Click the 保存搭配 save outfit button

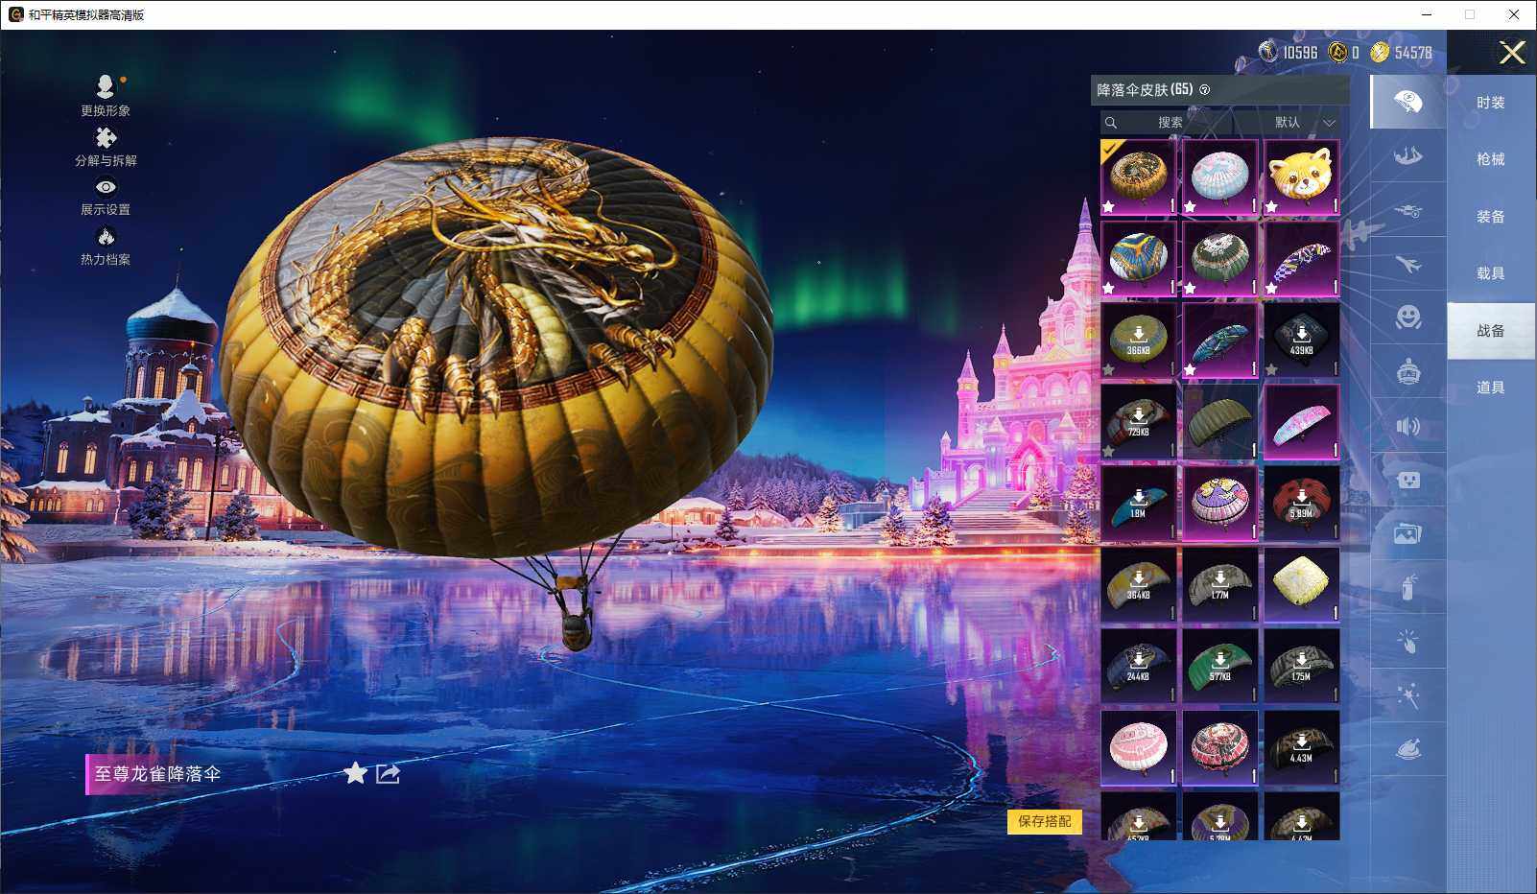[x=1045, y=821]
